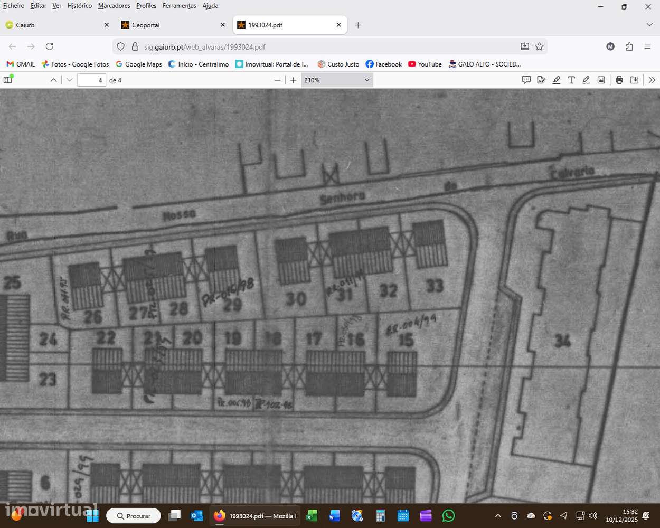Open the Profiles menu
660x528 pixels.
tap(146, 6)
